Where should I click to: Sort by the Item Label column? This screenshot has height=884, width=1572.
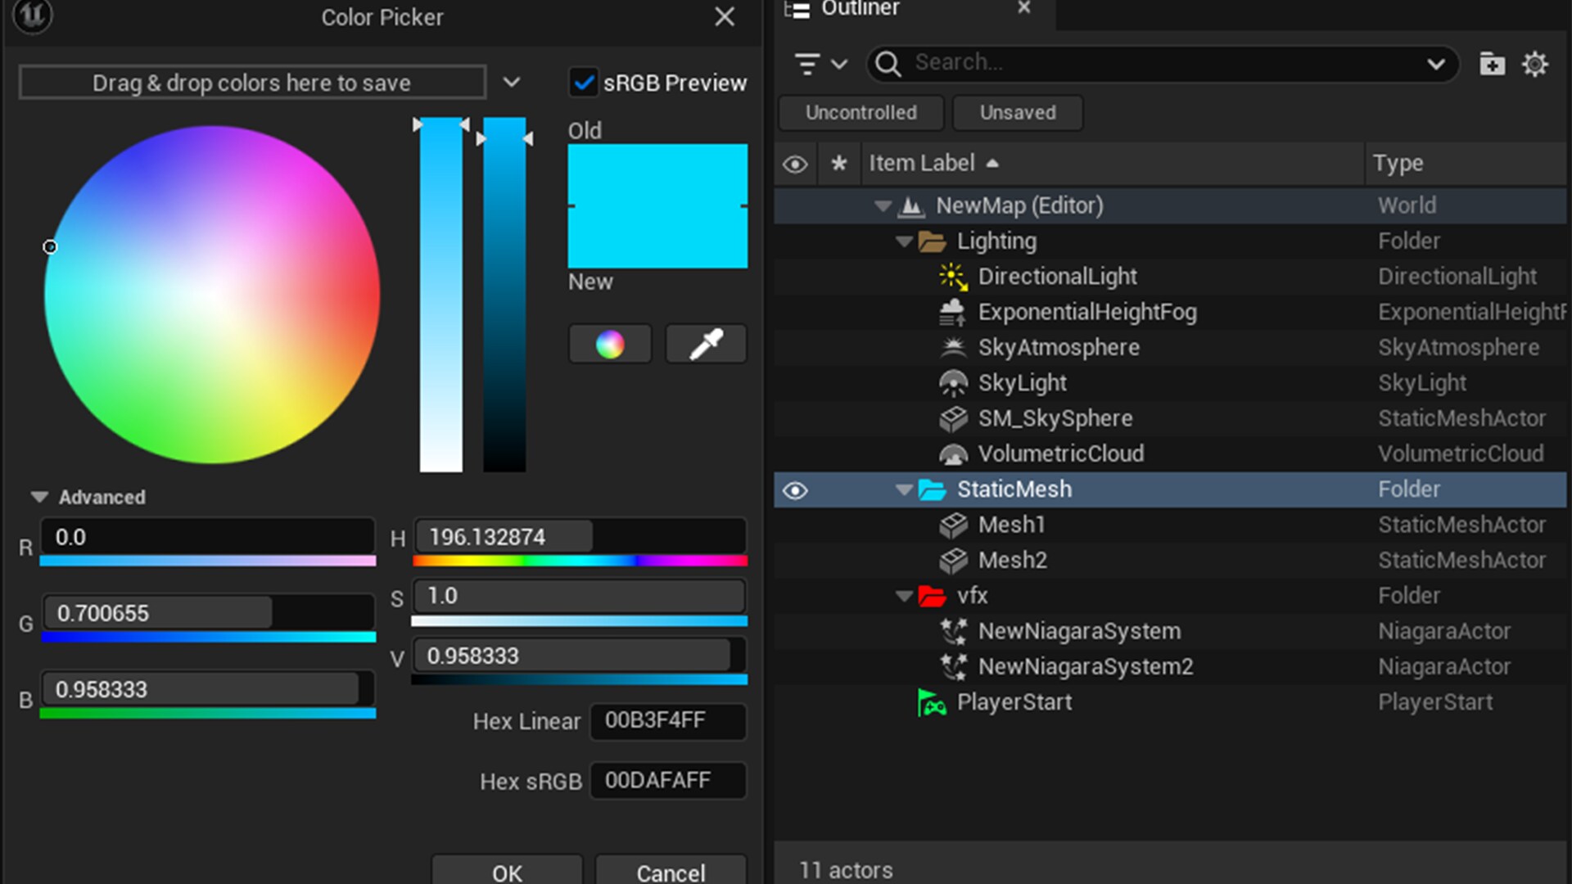tap(922, 163)
